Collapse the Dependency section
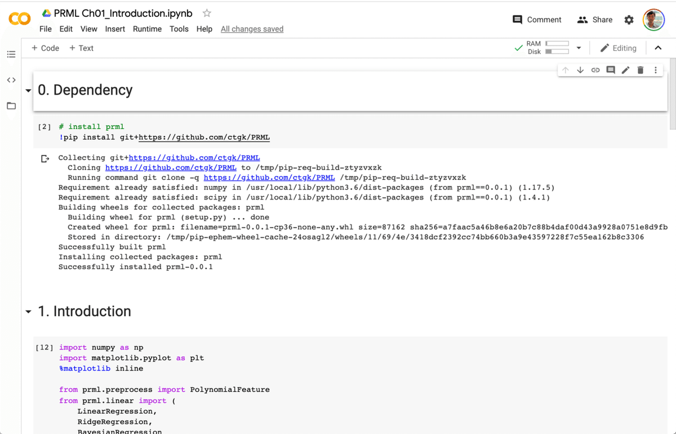Screen dimensions: 676x434 (x=28, y=90)
